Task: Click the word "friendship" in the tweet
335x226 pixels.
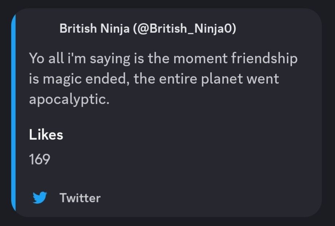Action: pyautogui.click(x=265, y=59)
